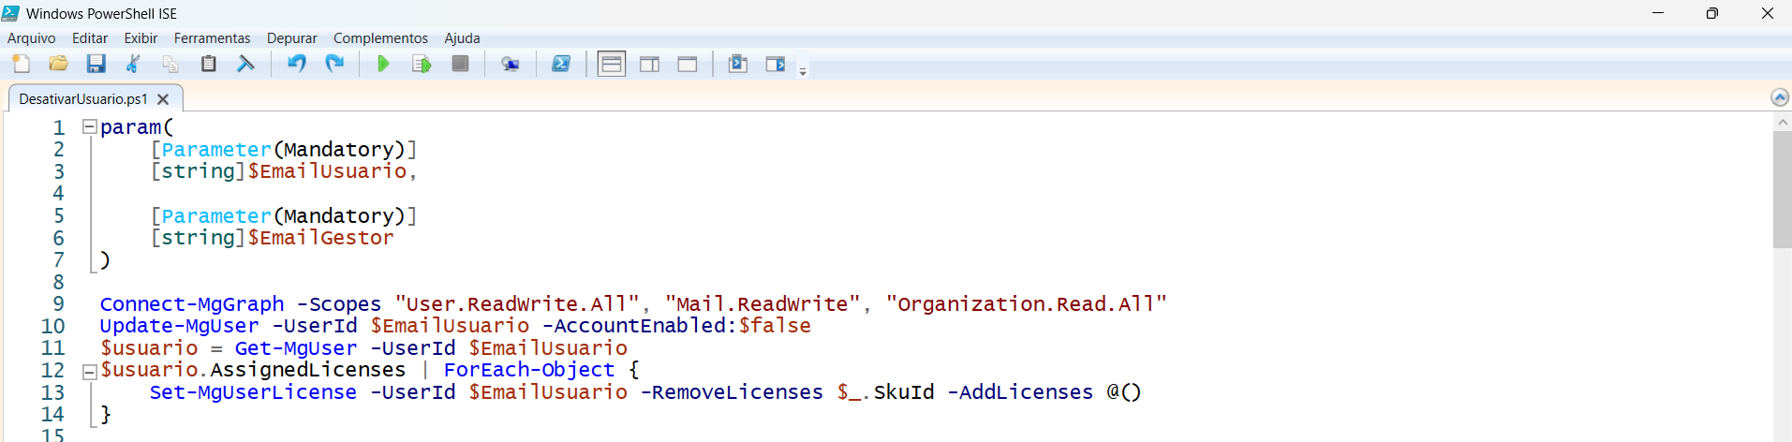Select the DesativarUsuario.ps1 tab
Screen dimensions: 1792x442
(83, 98)
